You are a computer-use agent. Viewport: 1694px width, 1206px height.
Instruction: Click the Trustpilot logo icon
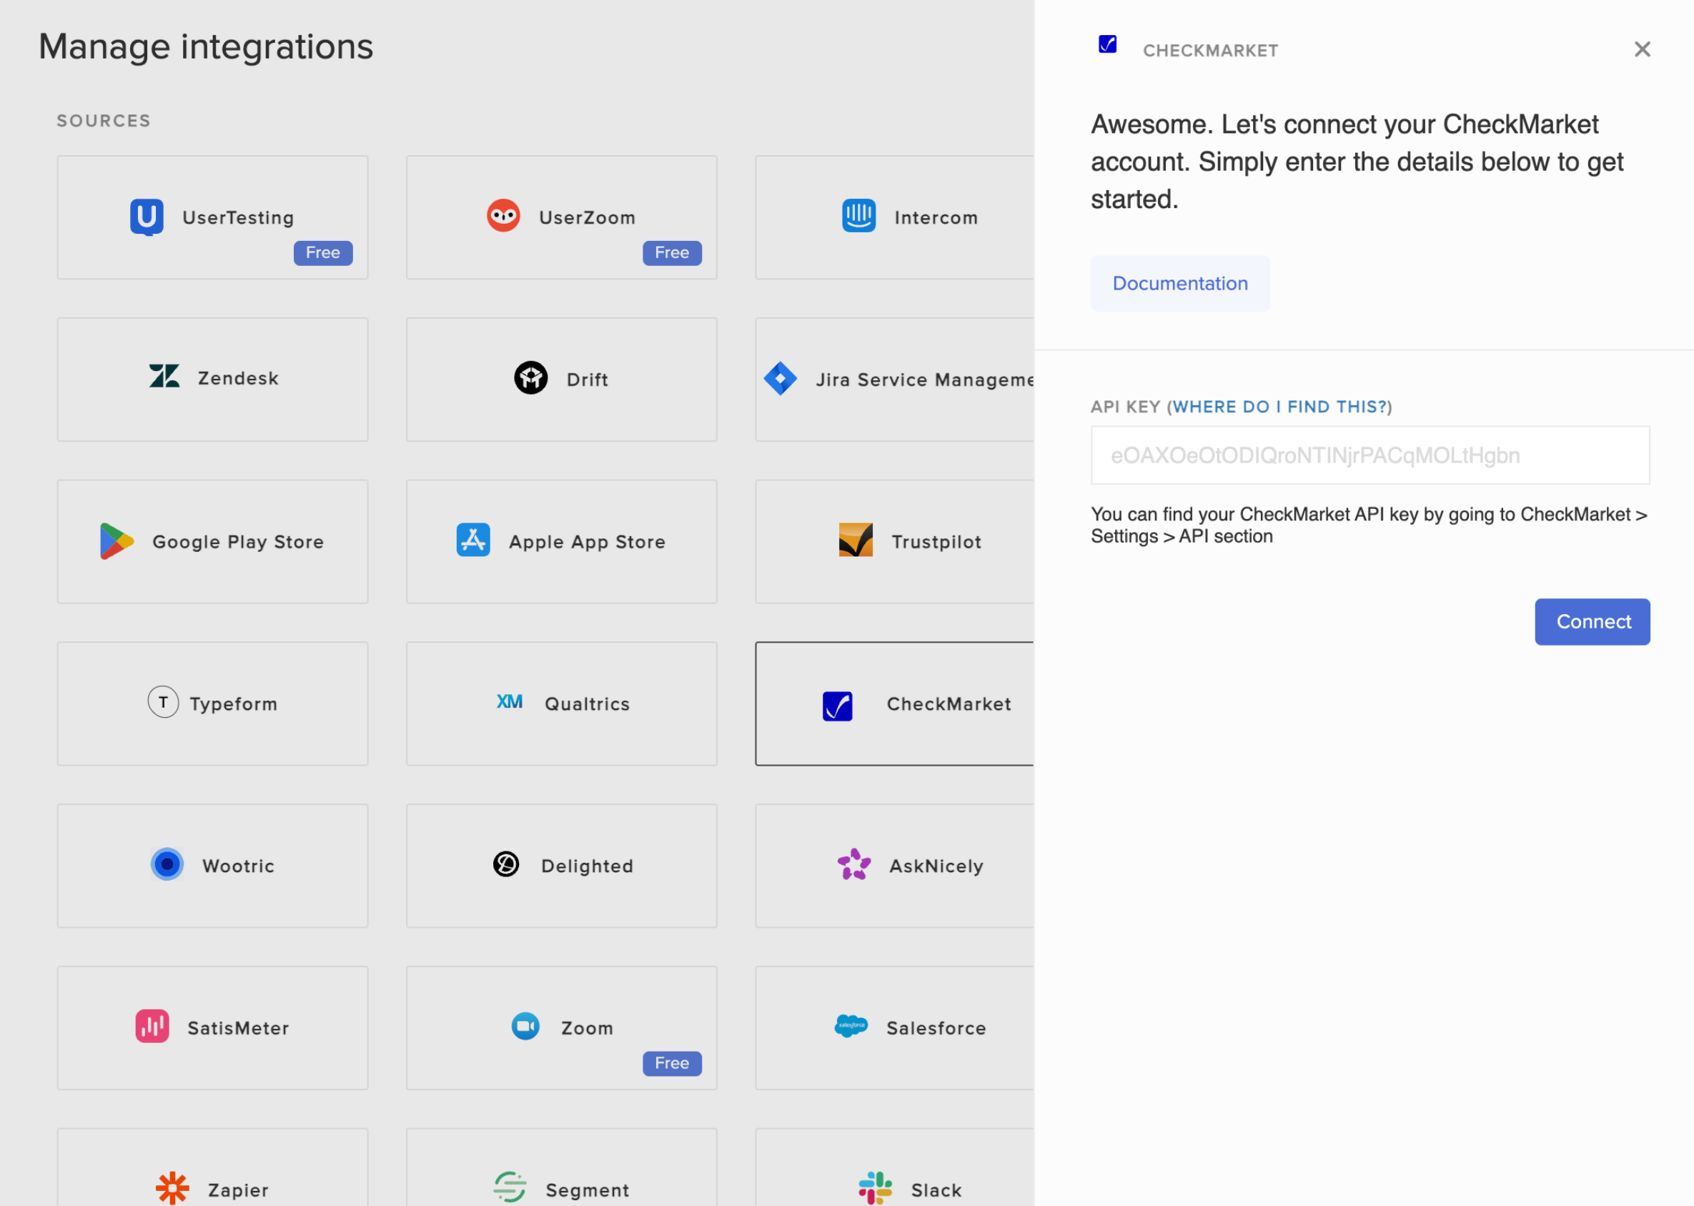856,540
